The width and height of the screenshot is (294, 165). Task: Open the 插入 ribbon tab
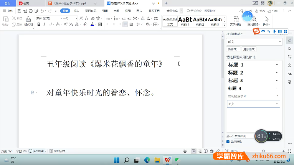click(x=76, y=11)
